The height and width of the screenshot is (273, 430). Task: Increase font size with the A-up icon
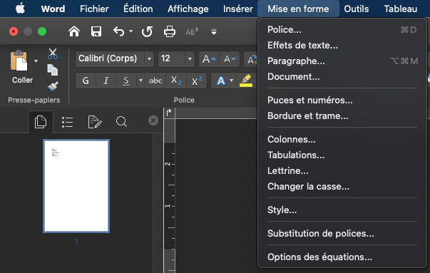click(209, 59)
